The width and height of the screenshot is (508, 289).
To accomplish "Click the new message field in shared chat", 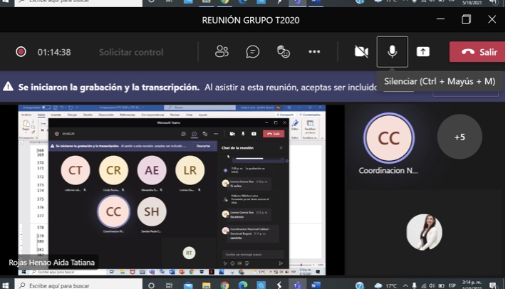I will (253, 254).
